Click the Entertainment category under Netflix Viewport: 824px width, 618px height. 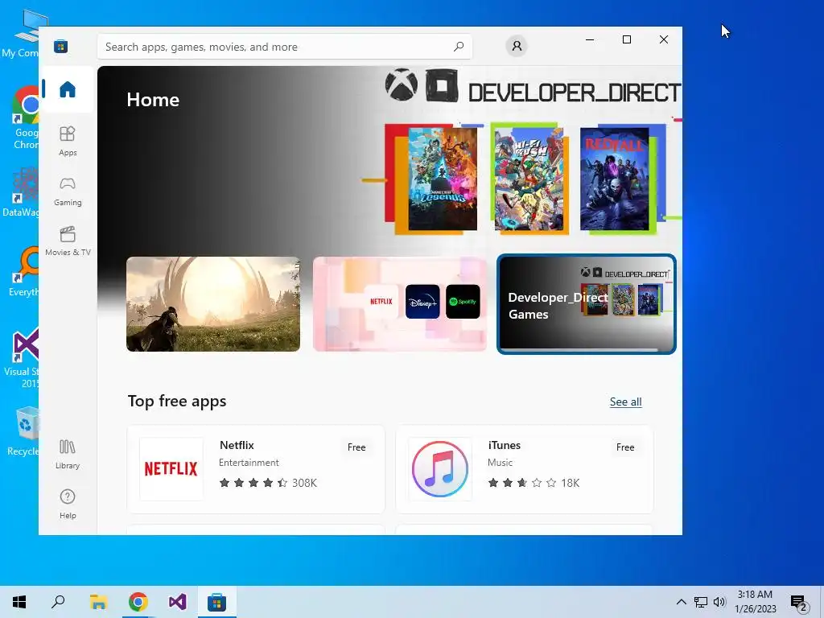[249, 463]
